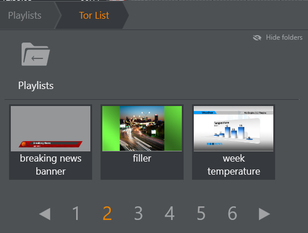Open the breaking news banner thumbnail
Viewport: 308px width, 233px height.
(51, 129)
